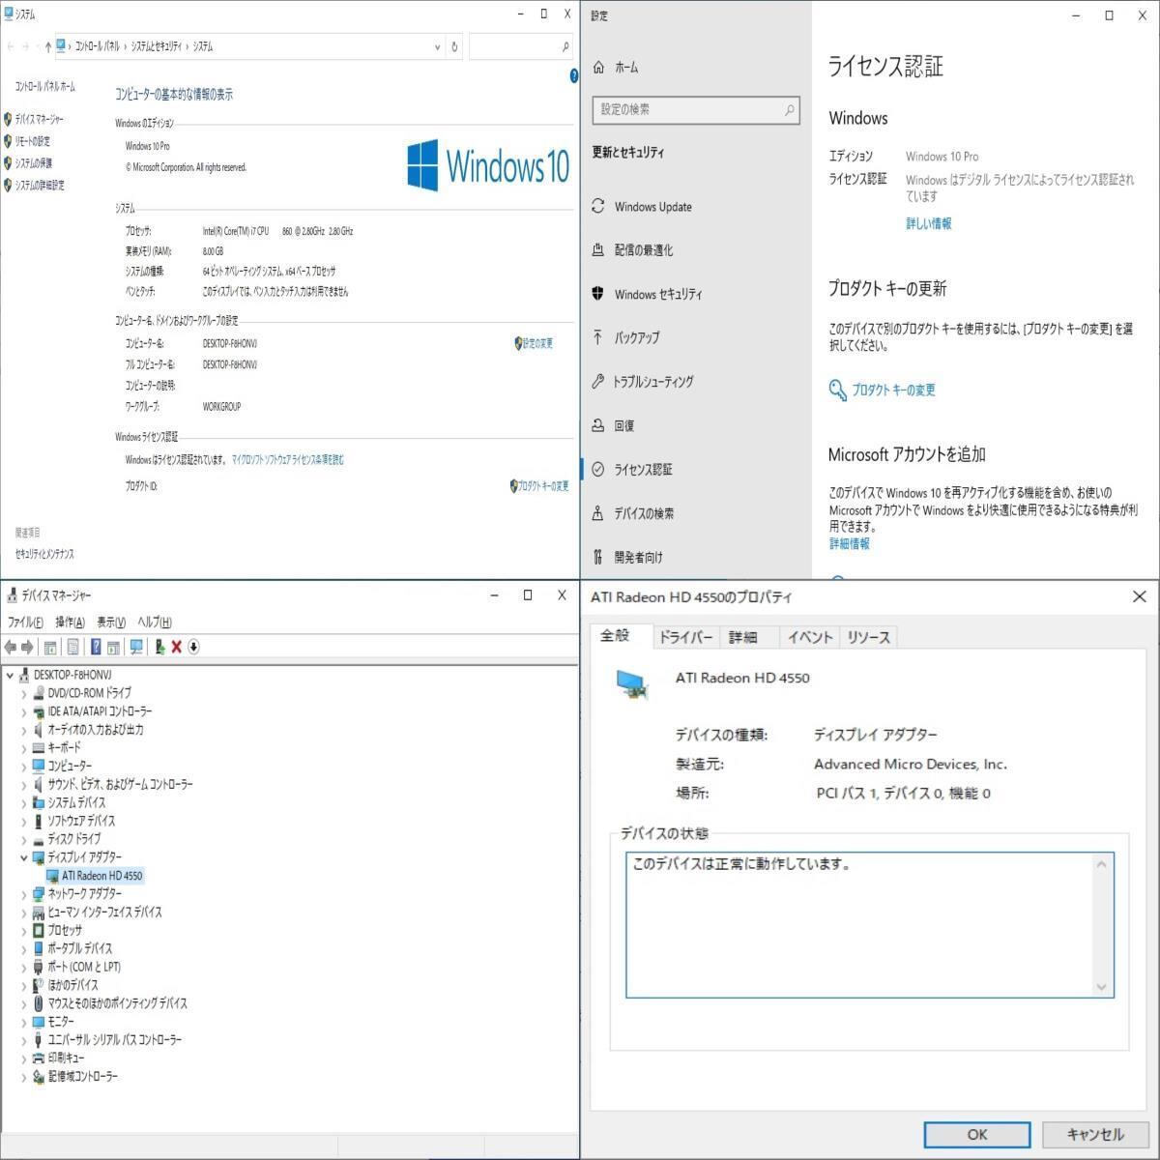
Task: Click the デバイス マネージャー link in System sidebar
Action: [40, 119]
